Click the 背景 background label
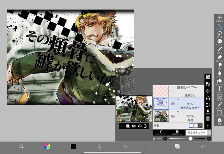This screenshot has height=154, width=224. (x=156, y=126)
